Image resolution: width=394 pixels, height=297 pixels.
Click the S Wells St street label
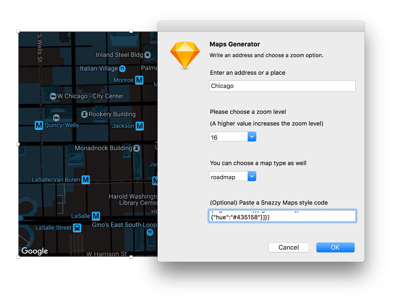40,48
